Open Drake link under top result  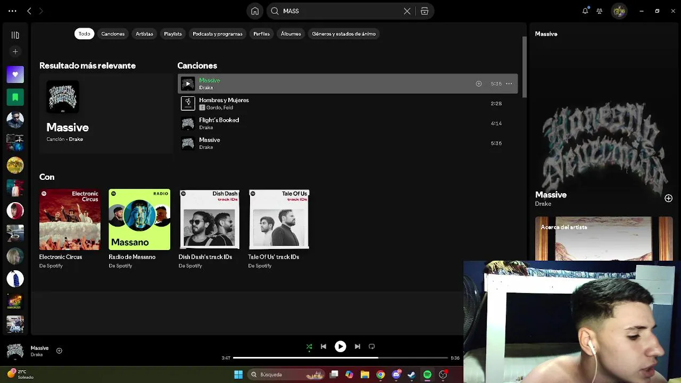click(x=76, y=139)
